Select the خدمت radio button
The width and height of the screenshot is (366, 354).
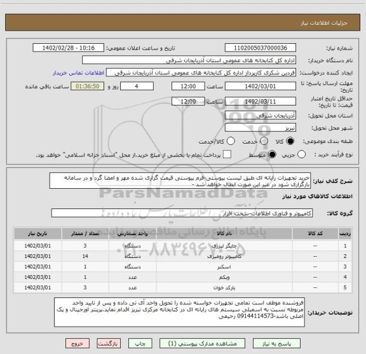click(x=264, y=141)
